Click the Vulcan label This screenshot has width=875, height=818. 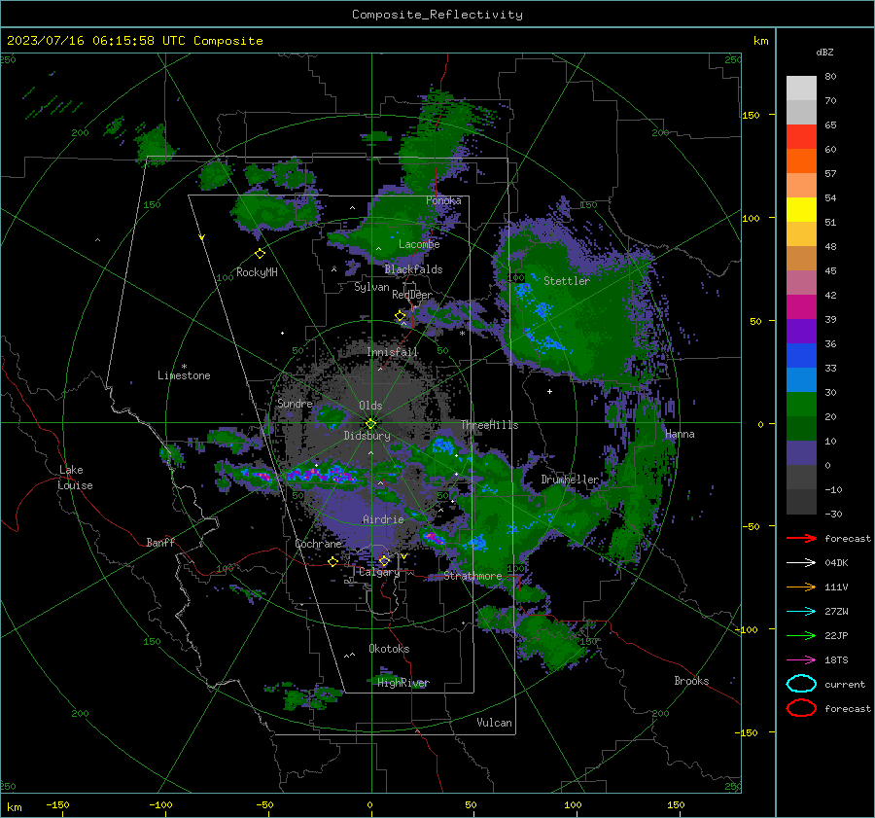click(x=495, y=723)
